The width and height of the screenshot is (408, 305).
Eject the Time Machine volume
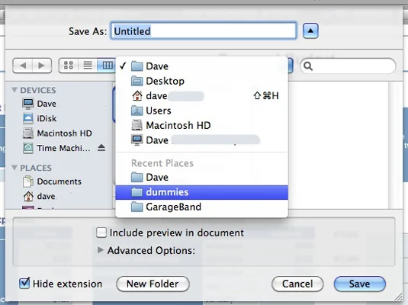pyautogui.click(x=101, y=148)
